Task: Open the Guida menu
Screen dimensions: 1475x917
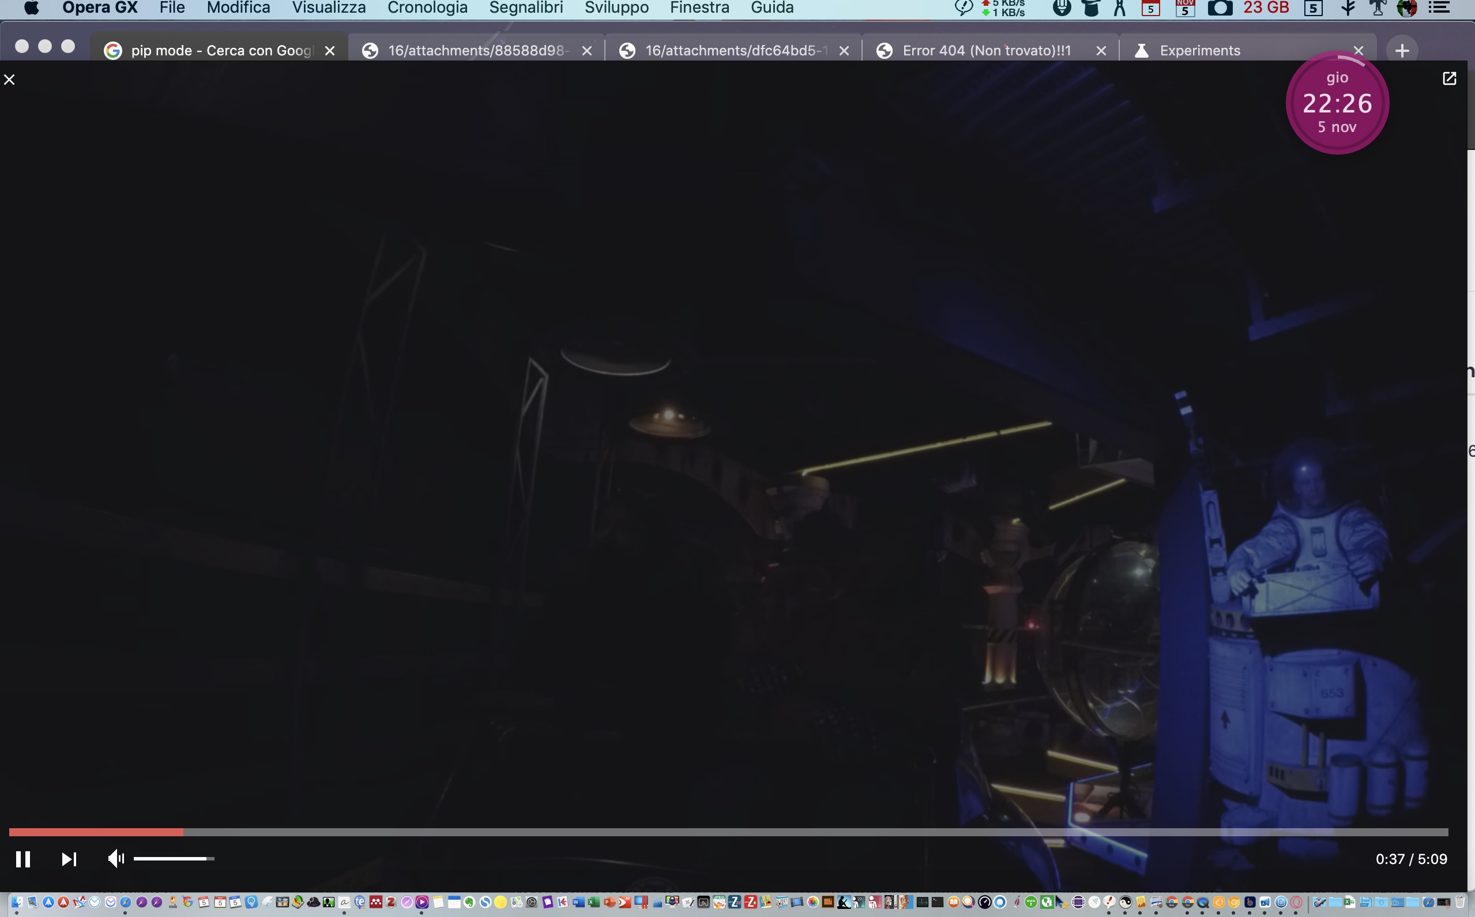Action: coord(772,7)
